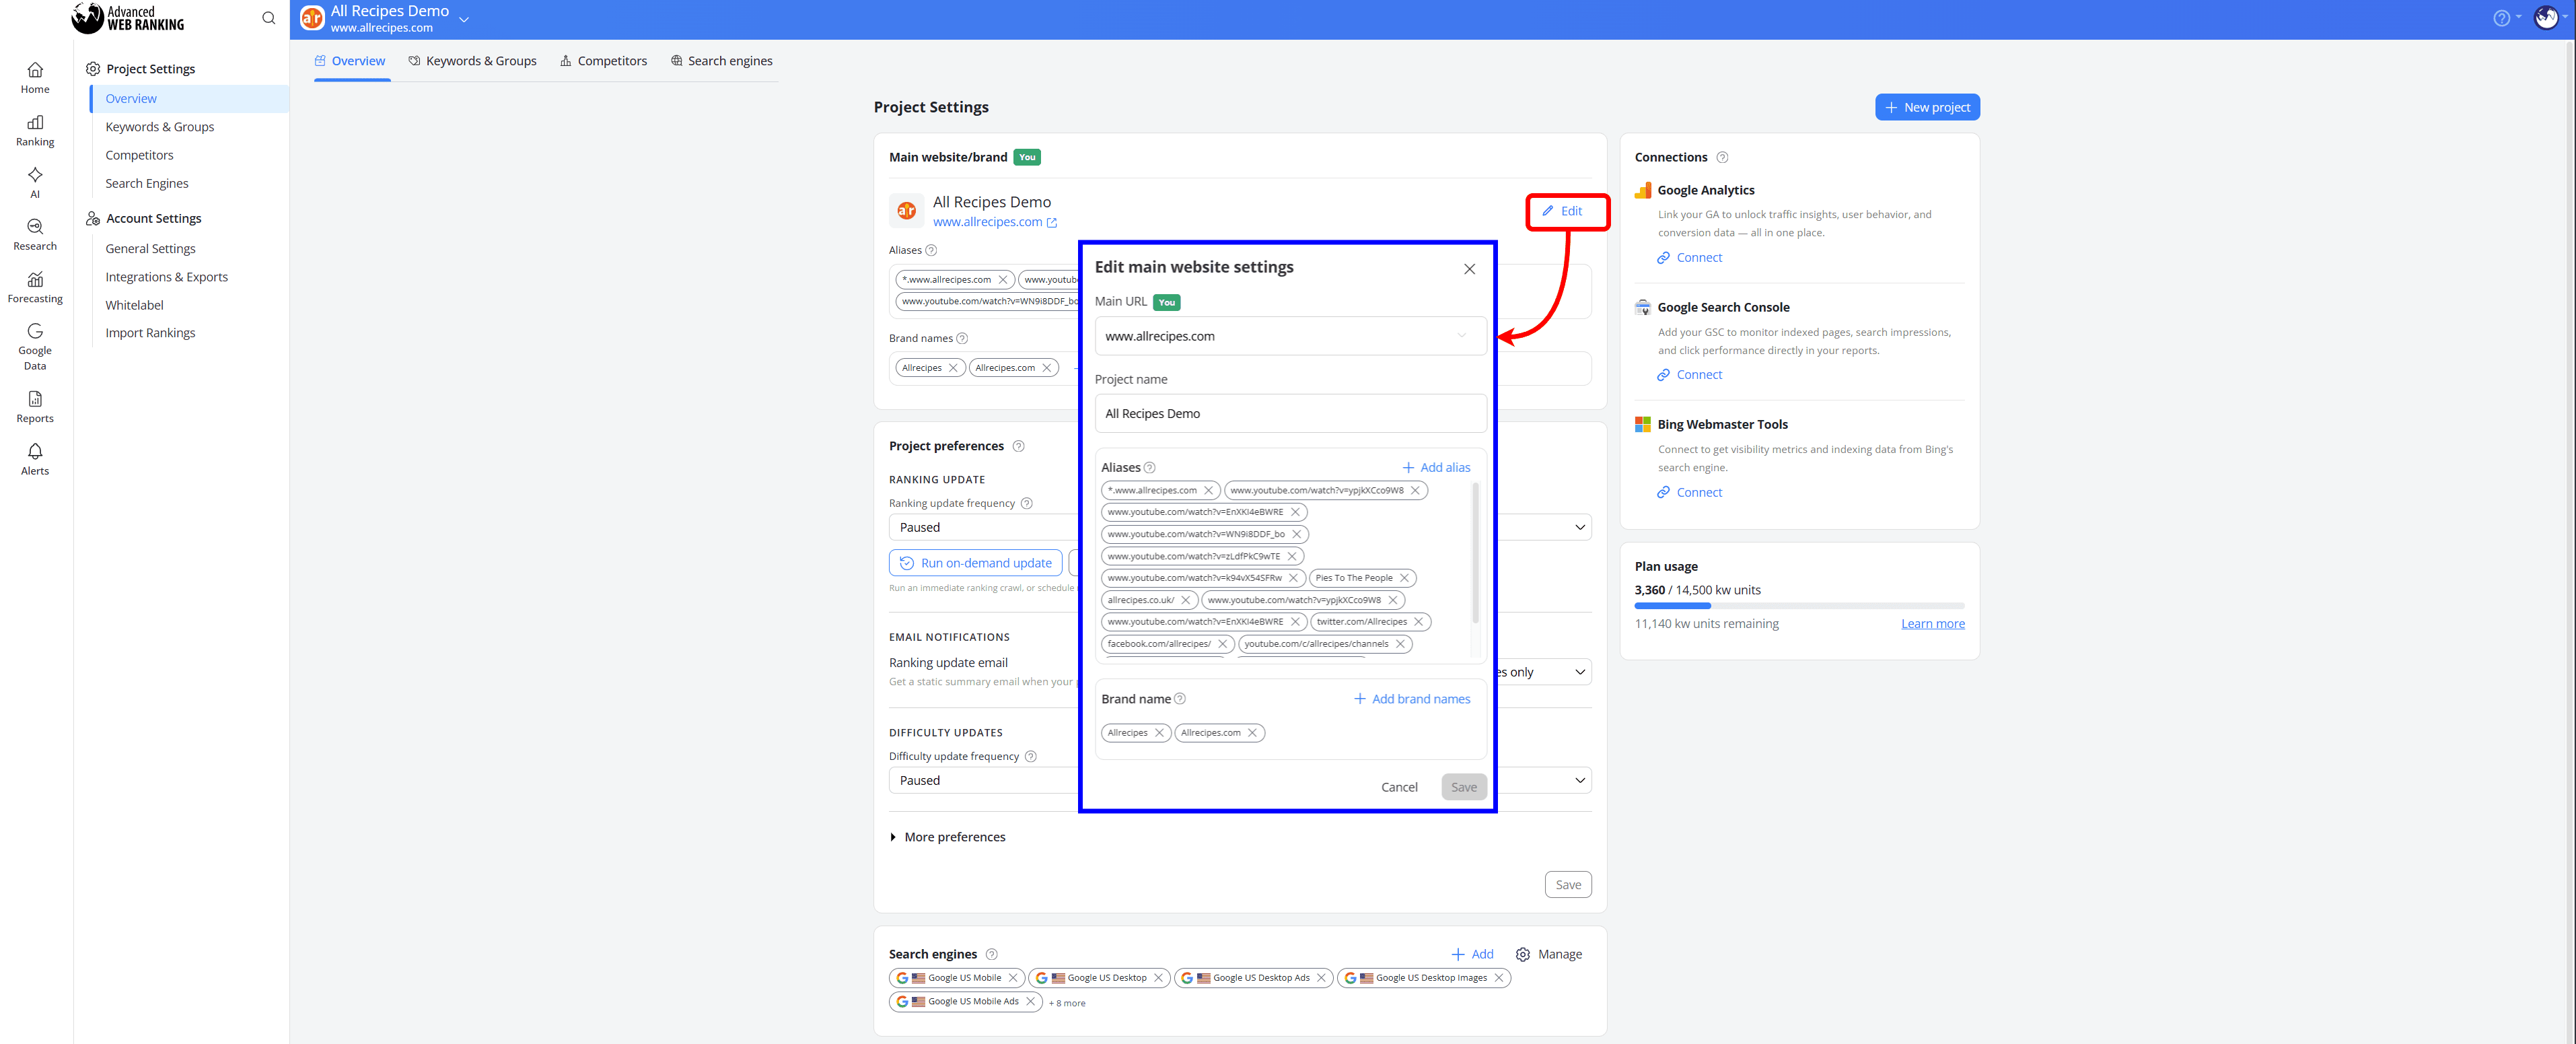Remove the Pies To The People alias
The image size is (2576, 1044).
click(x=1404, y=578)
